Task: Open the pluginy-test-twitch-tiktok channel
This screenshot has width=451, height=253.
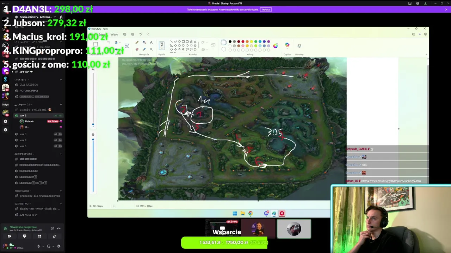Action: point(39,209)
